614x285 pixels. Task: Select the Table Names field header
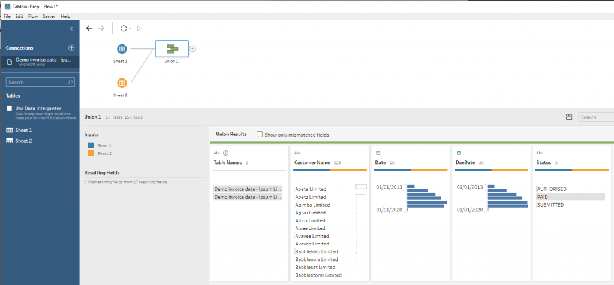[x=228, y=163]
